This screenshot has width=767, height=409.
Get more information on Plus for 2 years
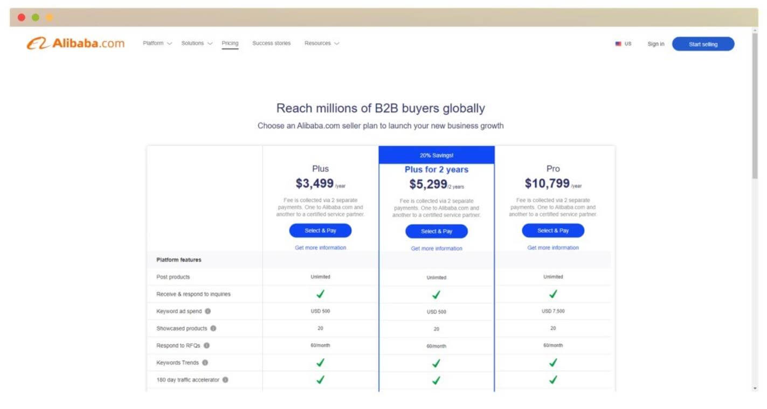(x=437, y=249)
